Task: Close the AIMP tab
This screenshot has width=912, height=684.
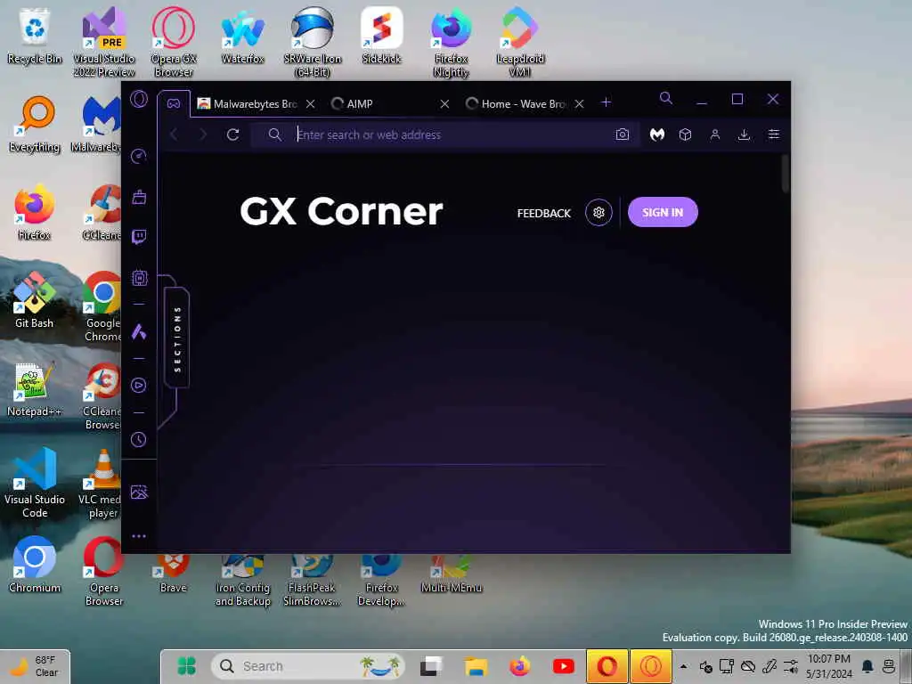Action: click(x=444, y=104)
